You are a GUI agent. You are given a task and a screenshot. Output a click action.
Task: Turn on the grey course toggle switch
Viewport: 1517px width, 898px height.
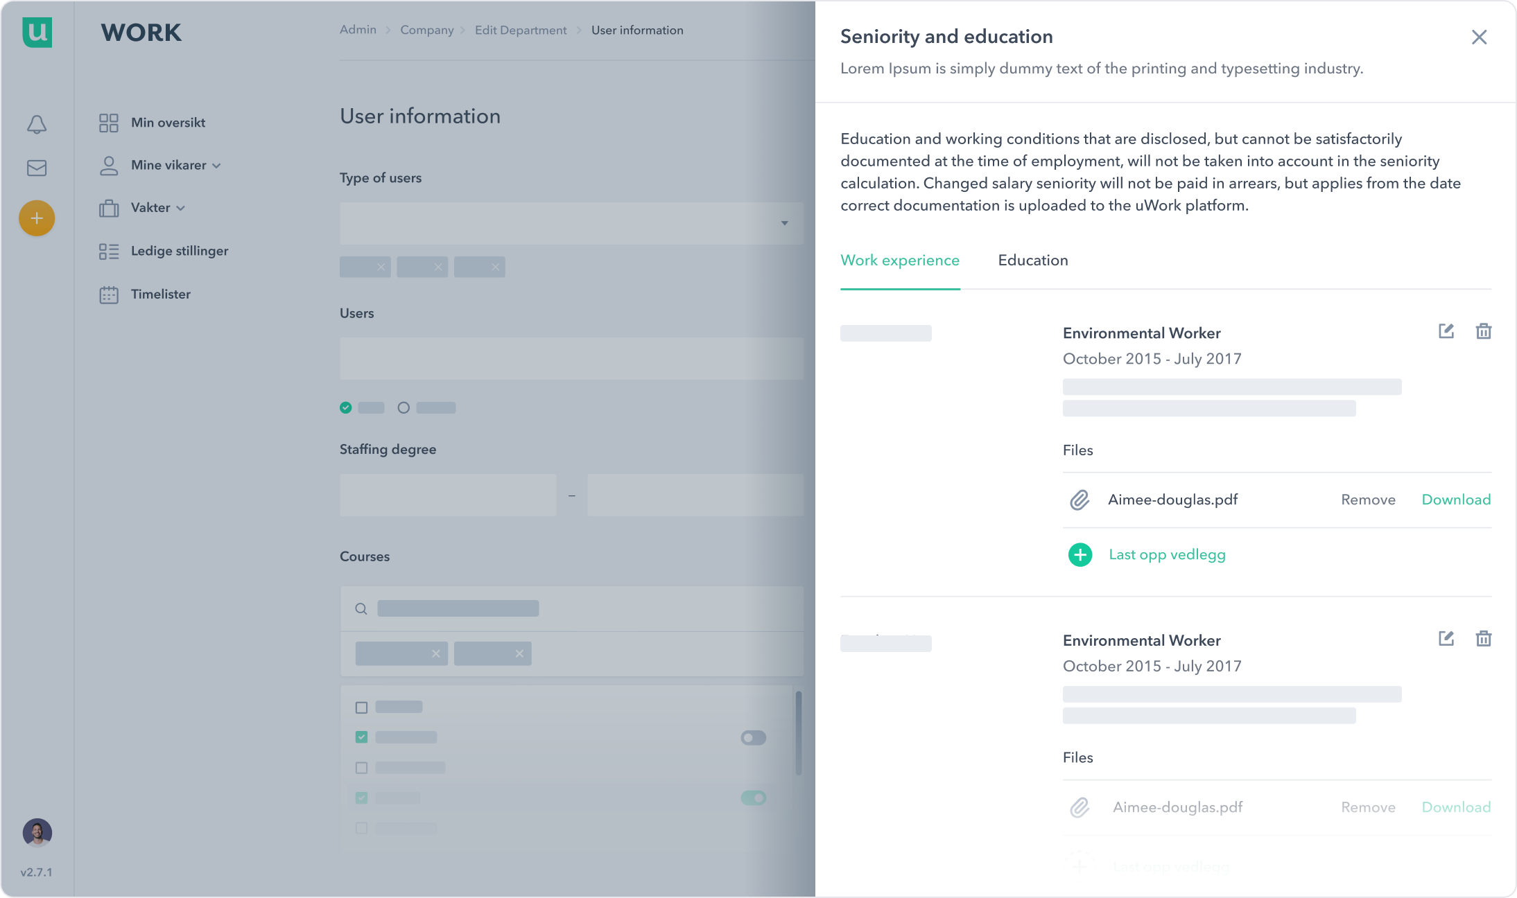click(x=753, y=737)
